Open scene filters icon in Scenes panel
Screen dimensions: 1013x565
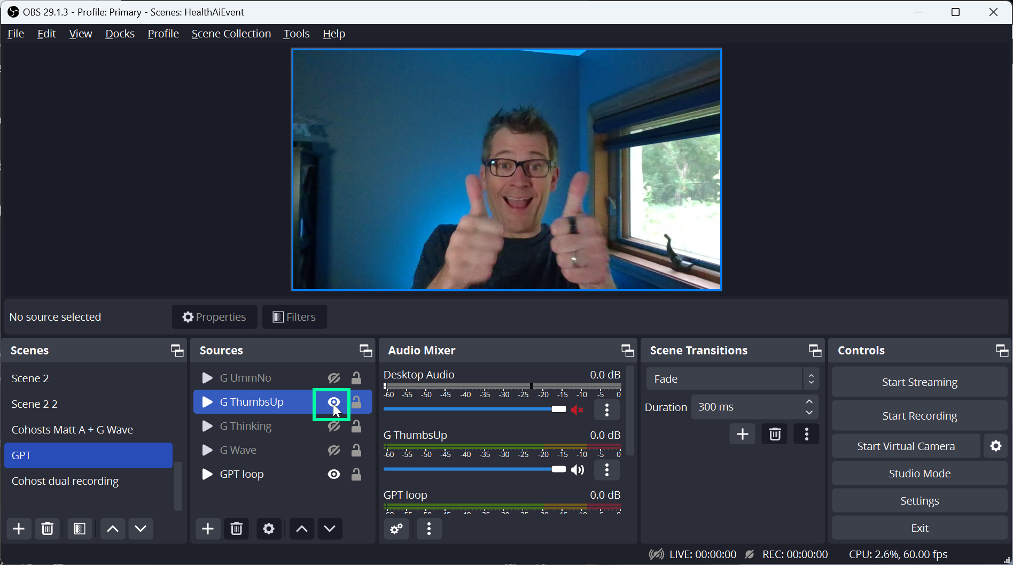(x=79, y=529)
